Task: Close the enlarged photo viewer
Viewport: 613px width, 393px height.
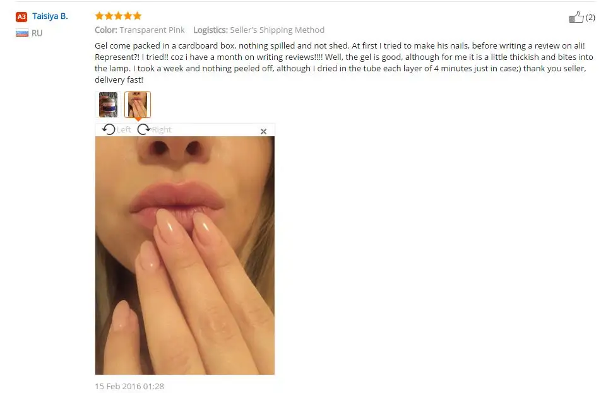Action: [x=263, y=132]
